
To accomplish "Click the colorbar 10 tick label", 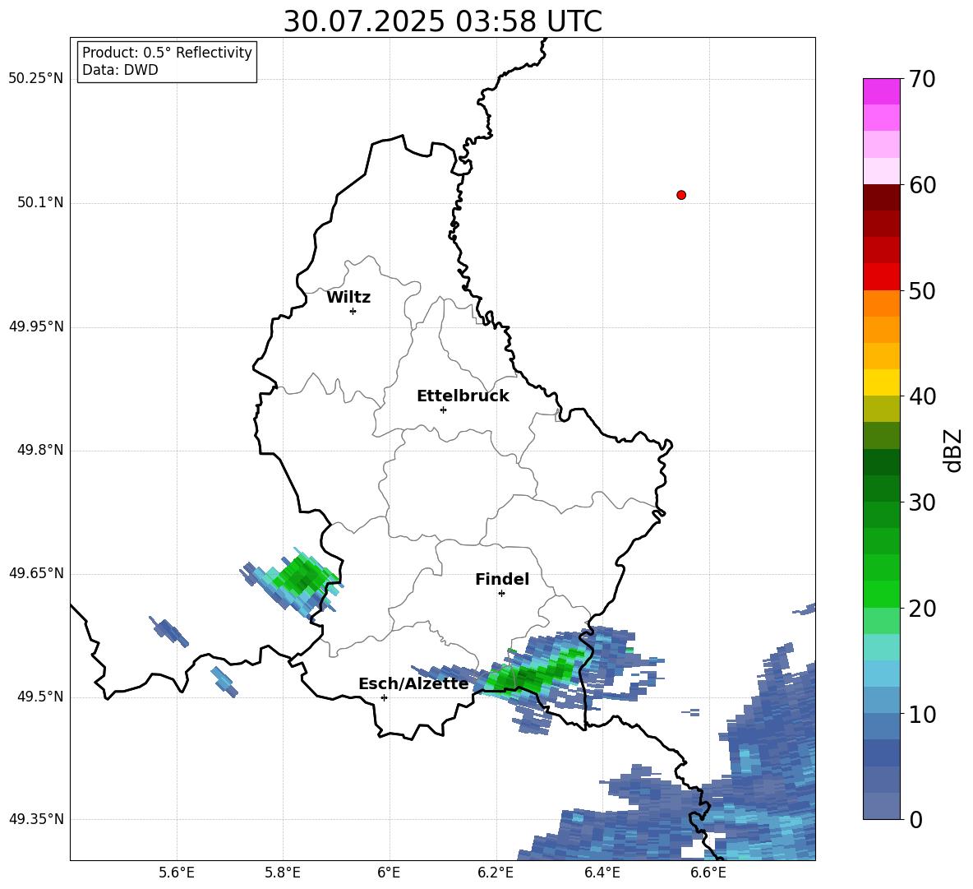I will [922, 714].
